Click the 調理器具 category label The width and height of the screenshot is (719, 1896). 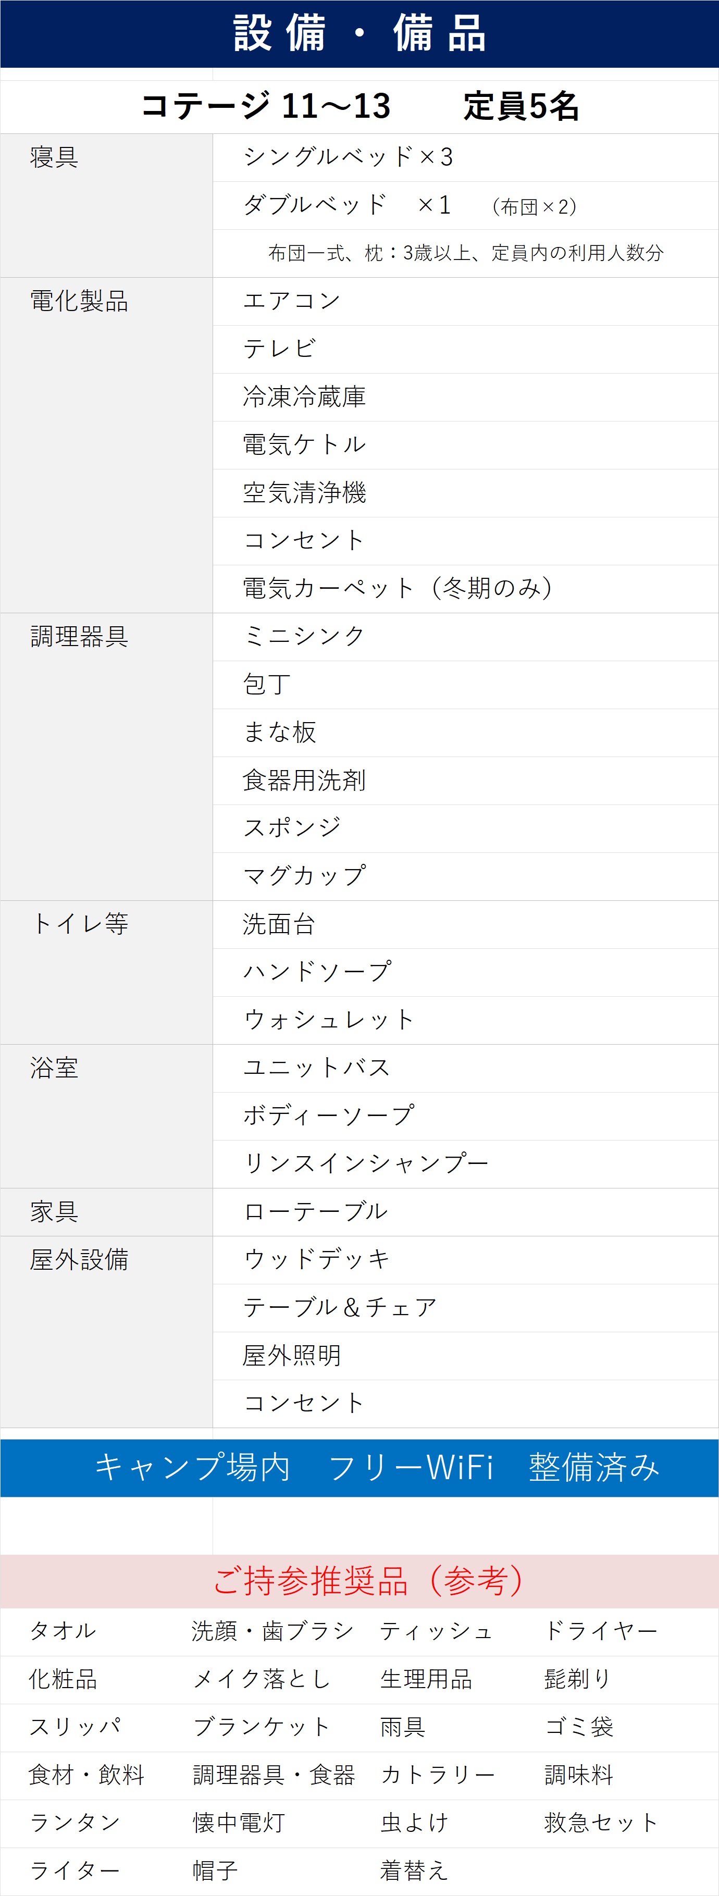click(x=79, y=637)
